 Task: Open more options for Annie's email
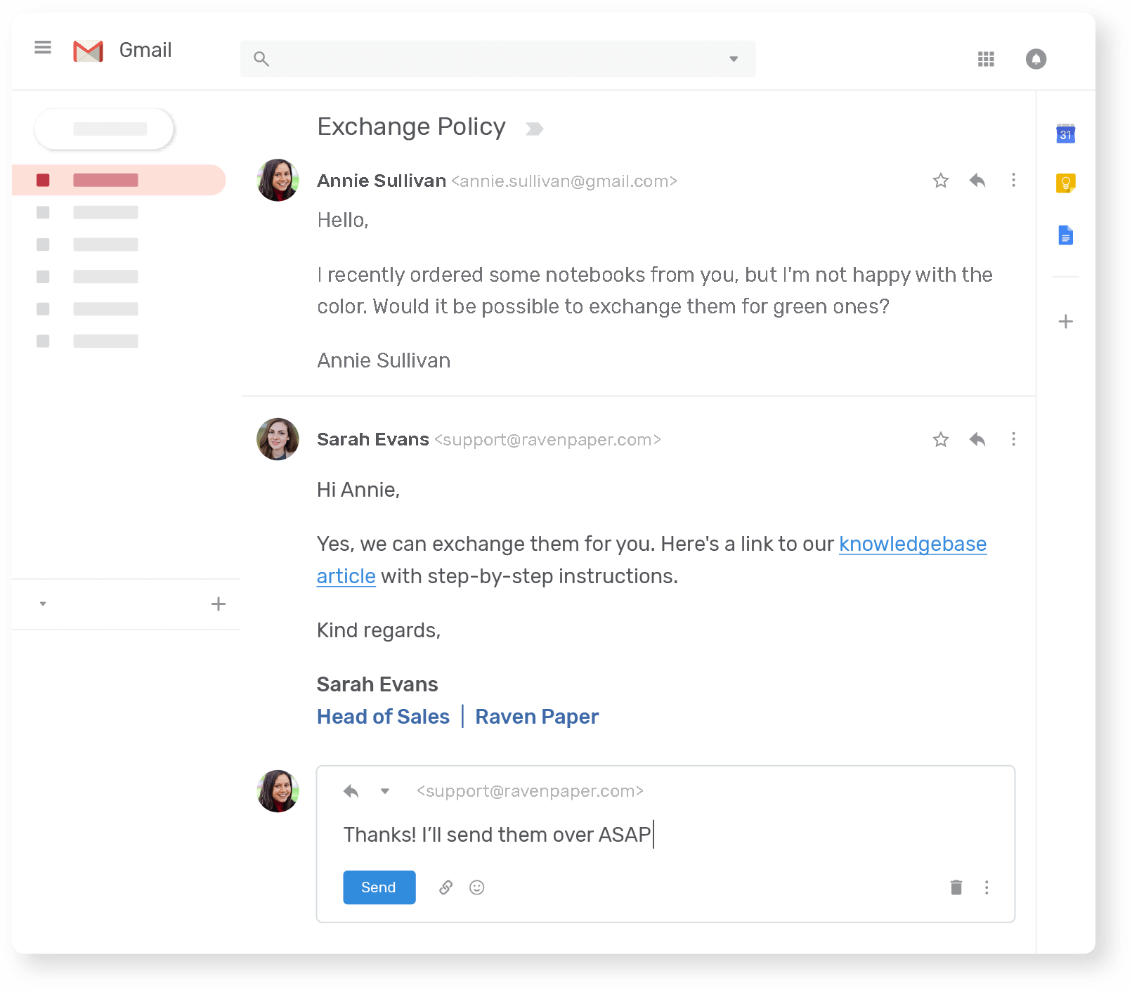pos(1014,181)
